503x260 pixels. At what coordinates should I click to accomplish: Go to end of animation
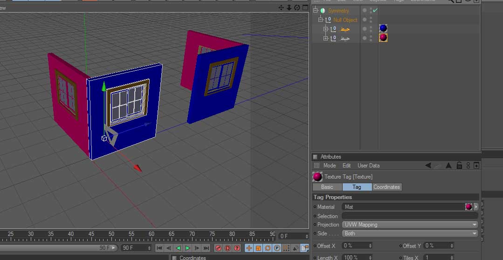pyautogui.click(x=206, y=248)
